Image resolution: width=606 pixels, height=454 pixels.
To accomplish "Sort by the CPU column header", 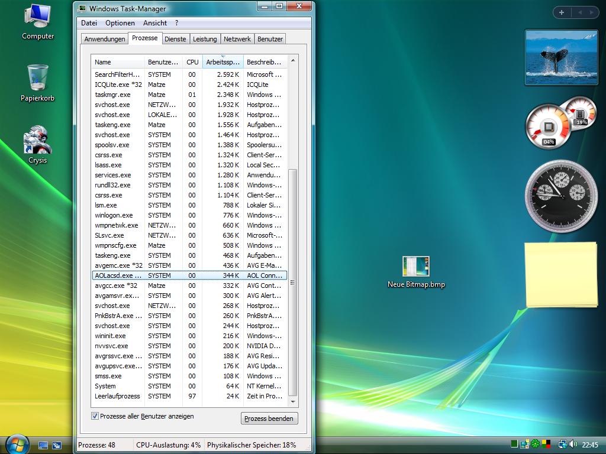I will click(x=192, y=61).
